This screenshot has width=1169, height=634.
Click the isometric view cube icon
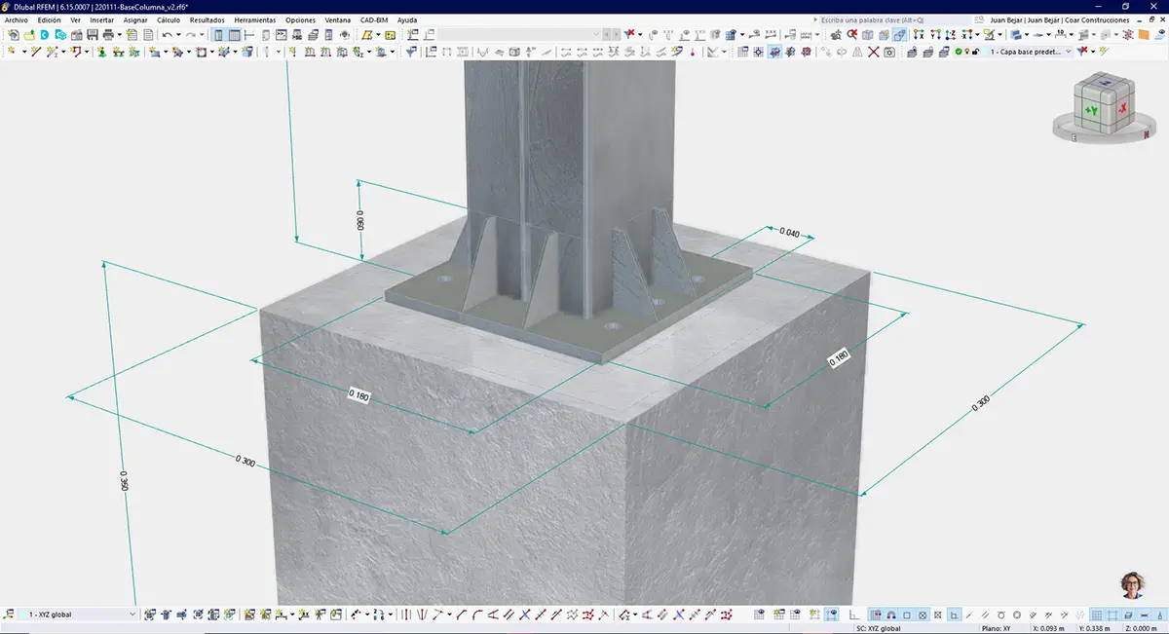pyautogui.click(x=867, y=34)
